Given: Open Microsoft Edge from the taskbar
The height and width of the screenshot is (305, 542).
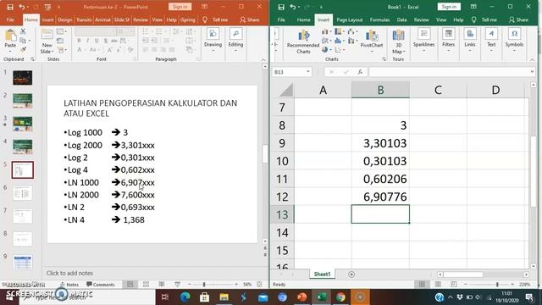Looking at the screenshot, I should (x=185, y=297).
